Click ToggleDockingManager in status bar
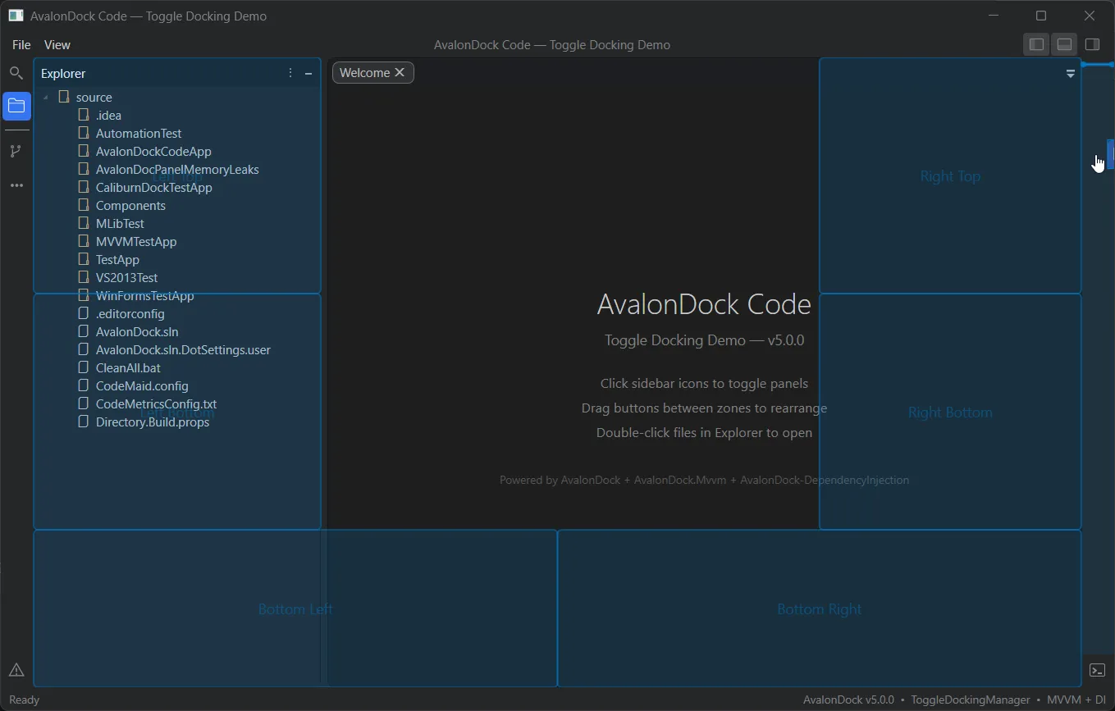Screen dimensions: 1115x711 coord(971,700)
